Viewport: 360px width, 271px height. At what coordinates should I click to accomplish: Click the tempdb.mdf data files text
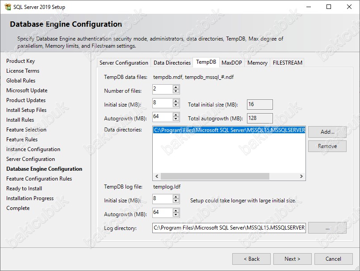tap(193, 77)
